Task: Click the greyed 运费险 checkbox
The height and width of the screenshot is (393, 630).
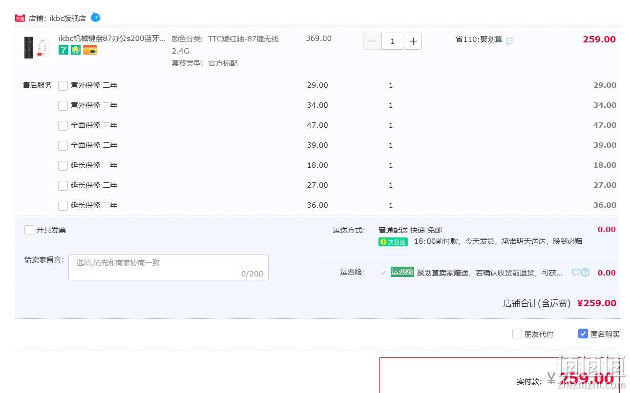Action: [383, 273]
